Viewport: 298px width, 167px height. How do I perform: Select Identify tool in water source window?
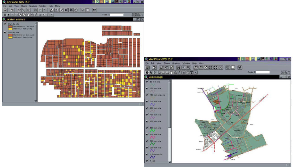pos(5,15)
